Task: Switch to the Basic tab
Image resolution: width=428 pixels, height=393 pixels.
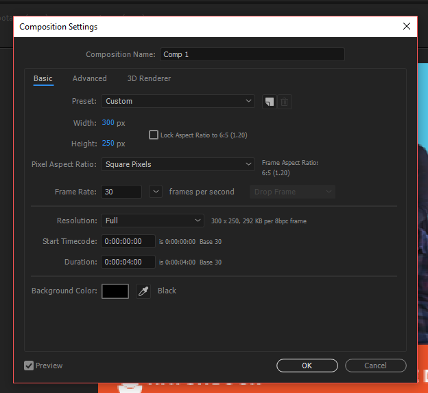Action: point(43,78)
